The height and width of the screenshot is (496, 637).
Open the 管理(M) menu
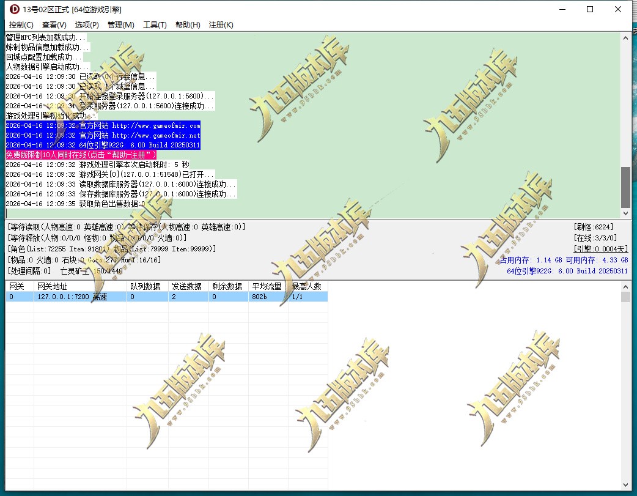(x=120, y=25)
